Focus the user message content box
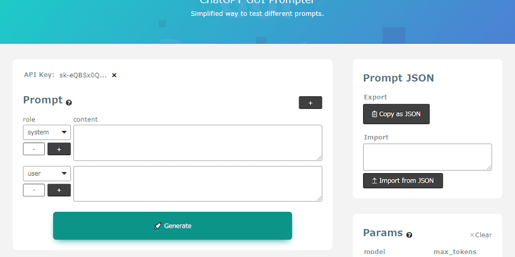 click(x=197, y=184)
